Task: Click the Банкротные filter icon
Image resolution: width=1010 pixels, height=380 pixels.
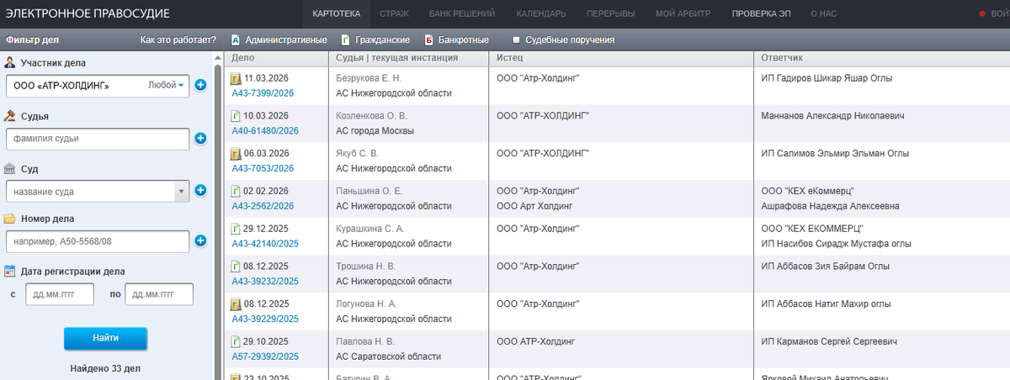Action: point(428,40)
